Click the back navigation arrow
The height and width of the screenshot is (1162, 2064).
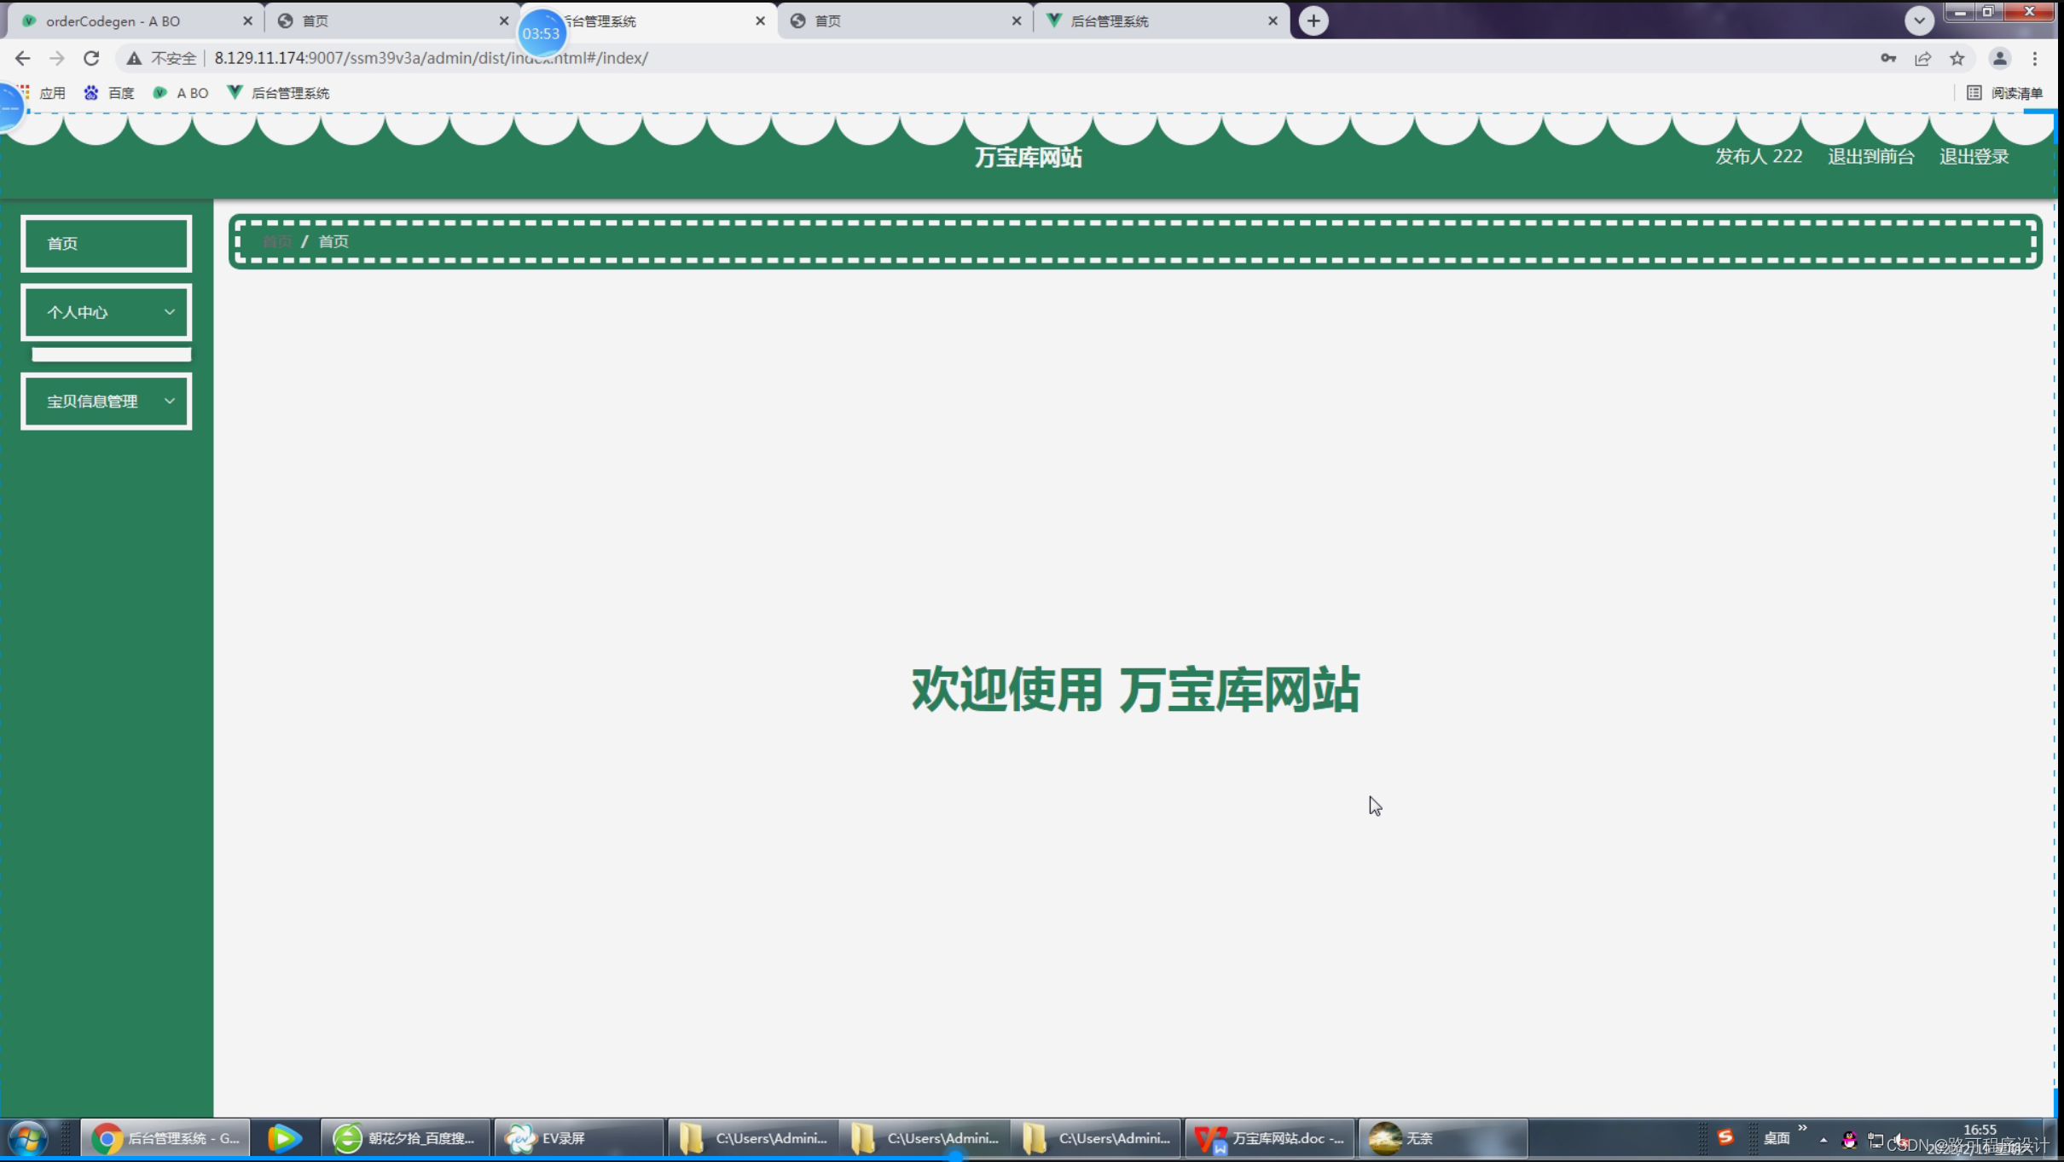[x=21, y=58]
